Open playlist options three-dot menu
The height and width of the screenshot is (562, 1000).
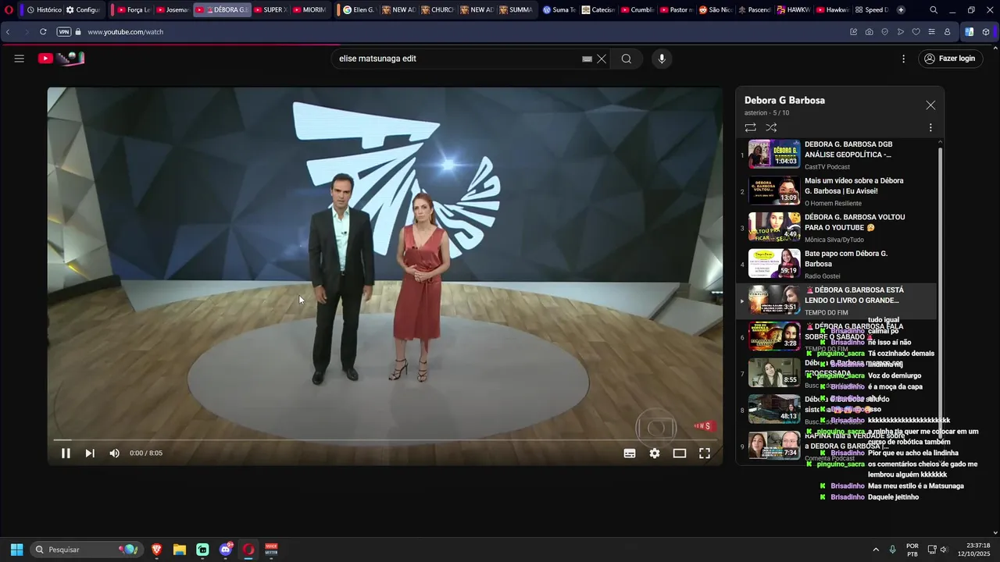click(x=930, y=127)
